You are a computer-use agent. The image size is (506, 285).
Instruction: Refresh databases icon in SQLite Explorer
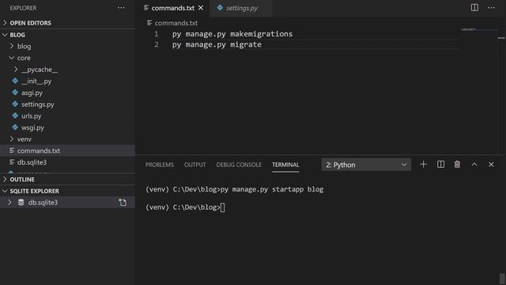[x=123, y=203]
